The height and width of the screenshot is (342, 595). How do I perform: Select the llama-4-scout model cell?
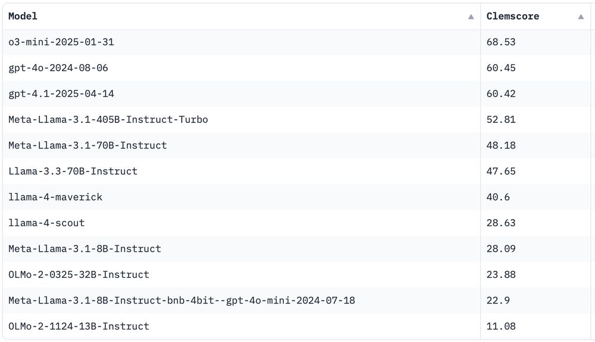(x=242, y=223)
